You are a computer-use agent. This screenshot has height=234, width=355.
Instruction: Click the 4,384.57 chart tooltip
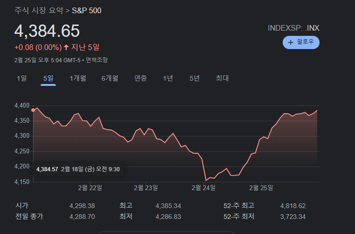[x=78, y=169]
